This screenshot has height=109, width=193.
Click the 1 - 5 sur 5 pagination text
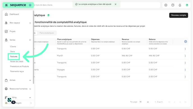click(158, 102)
